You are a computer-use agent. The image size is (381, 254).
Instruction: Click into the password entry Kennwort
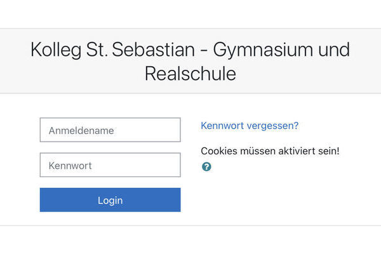point(110,165)
